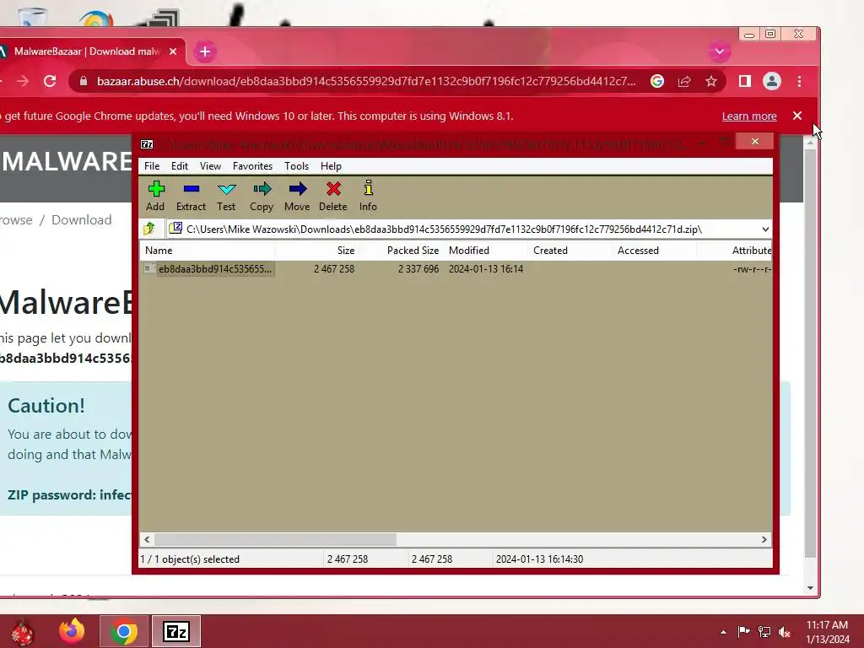Open Info for the selected file
The width and height of the screenshot is (864, 648).
tap(368, 196)
